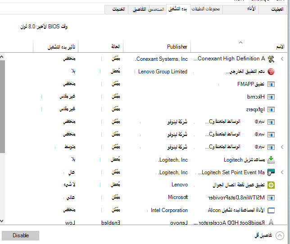Click the عالي impact cell in Microsoft row
This screenshot has height=244, width=290.
[71, 198]
